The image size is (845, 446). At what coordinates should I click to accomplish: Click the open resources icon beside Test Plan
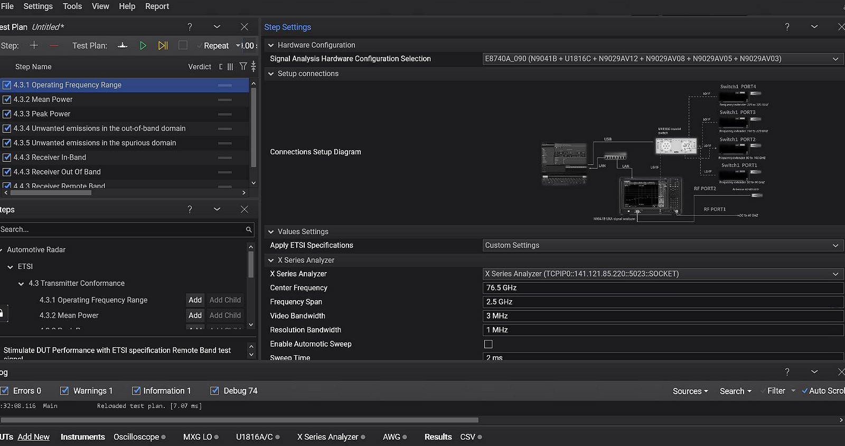coord(123,45)
